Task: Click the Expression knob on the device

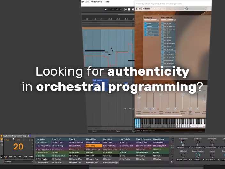Action: click(198, 142)
